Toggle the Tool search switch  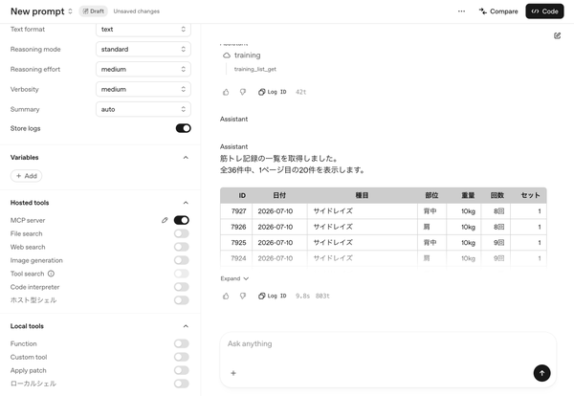tap(181, 274)
